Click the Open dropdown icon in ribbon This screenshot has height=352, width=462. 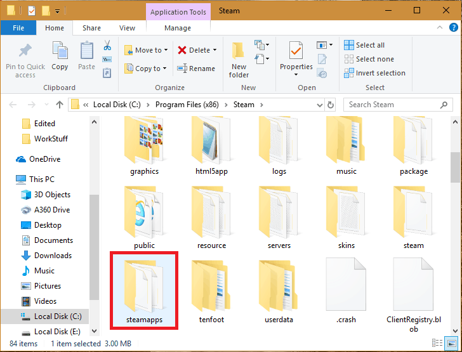(x=324, y=45)
